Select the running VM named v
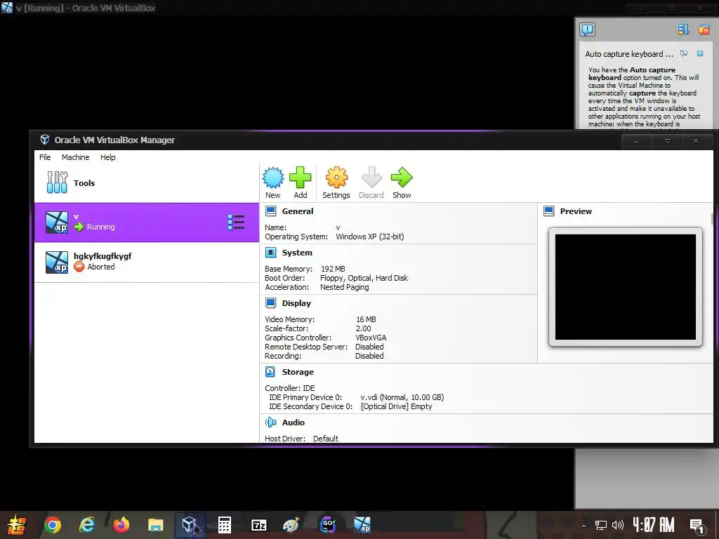This screenshot has height=539, width=719. 147,222
